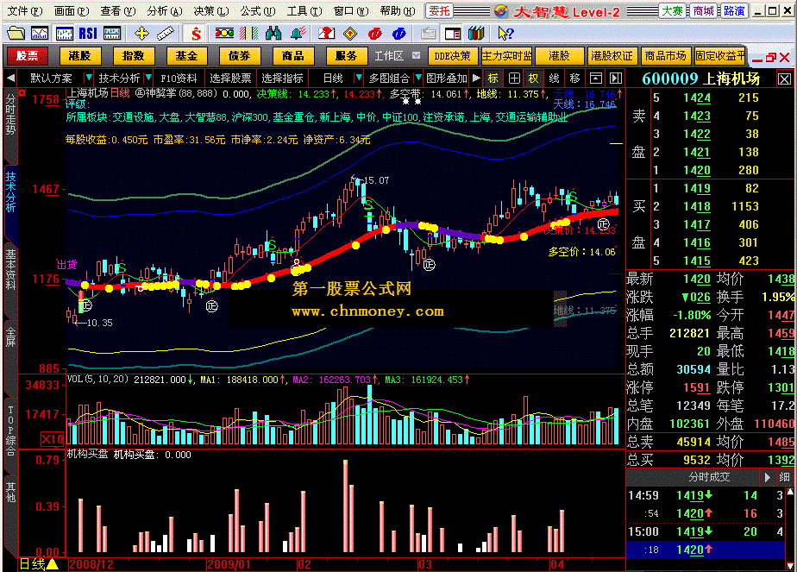Image resolution: width=797 pixels, height=572 pixels.
Task: Select the yellow four-way move arrows icon
Action: pyautogui.click(x=141, y=34)
